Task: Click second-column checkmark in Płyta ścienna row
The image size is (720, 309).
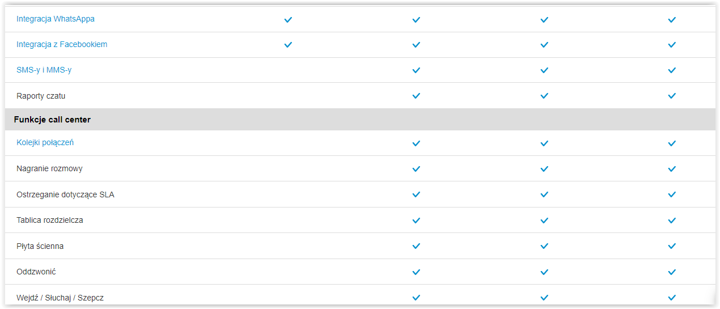Action: [x=416, y=247]
